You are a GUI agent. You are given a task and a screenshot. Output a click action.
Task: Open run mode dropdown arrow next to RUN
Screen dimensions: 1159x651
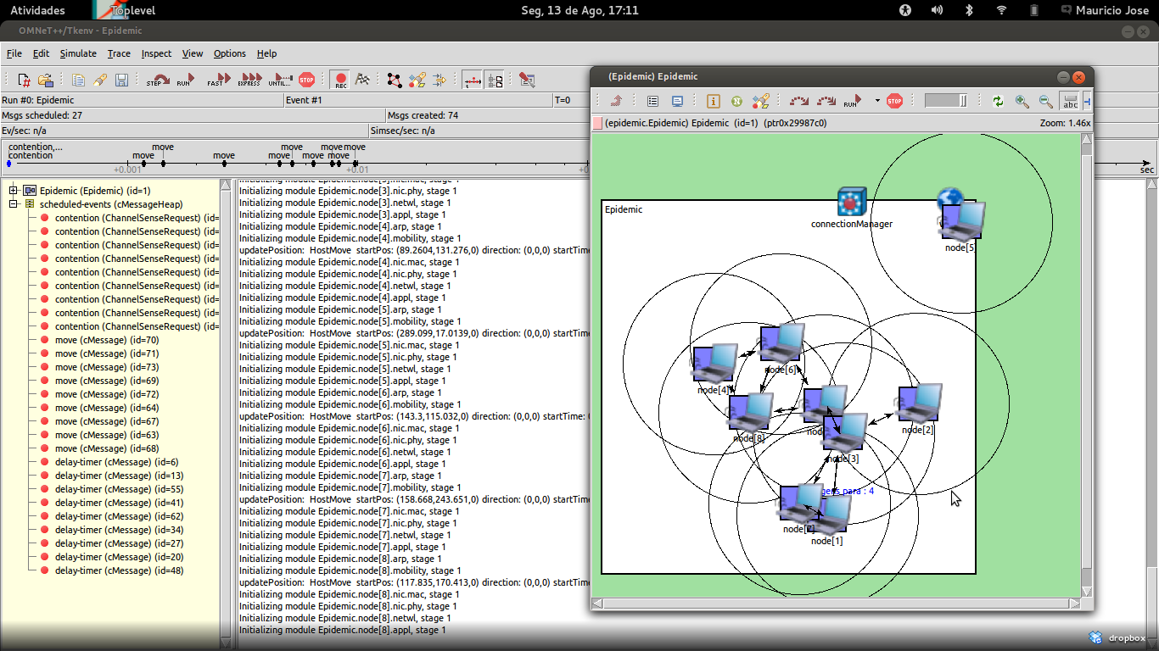tap(877, 101)
